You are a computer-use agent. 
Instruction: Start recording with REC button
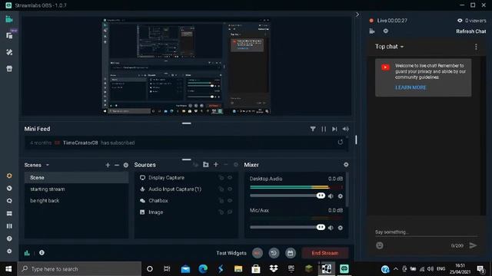coord(258,253)
